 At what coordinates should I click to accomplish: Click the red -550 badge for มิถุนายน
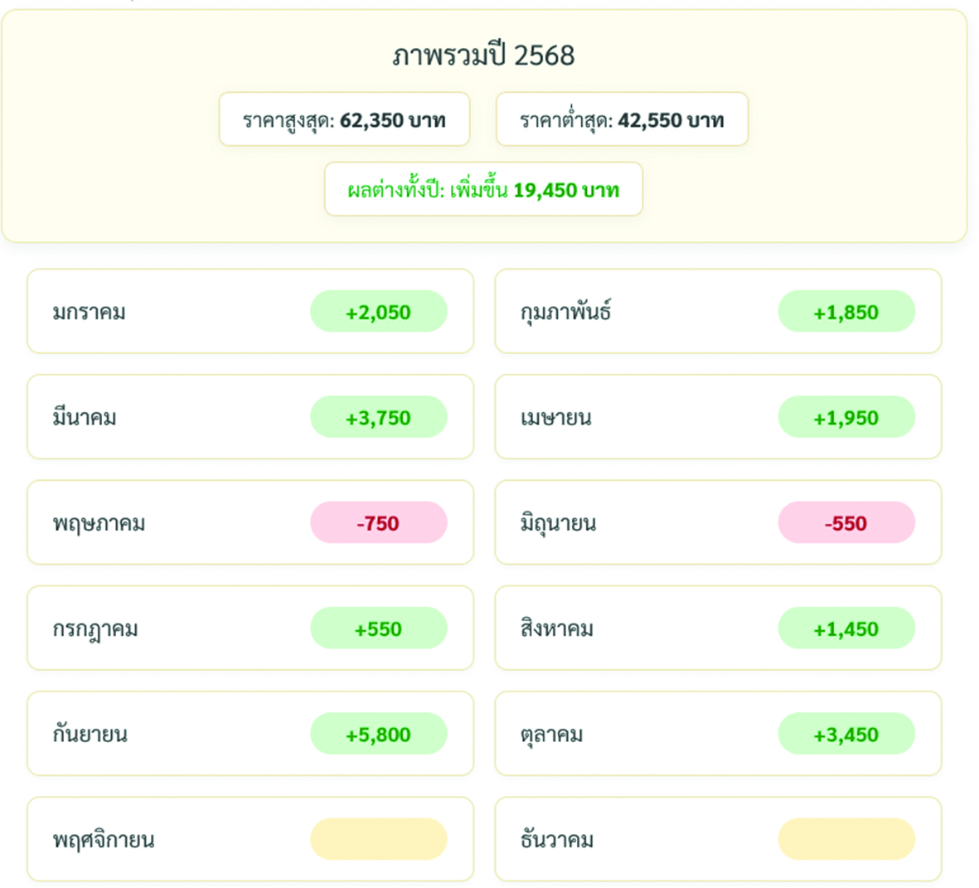tap(846, 522)
